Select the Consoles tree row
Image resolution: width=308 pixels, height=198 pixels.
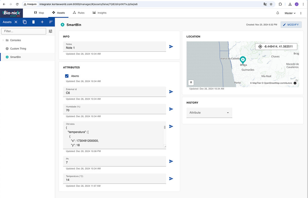27,40
